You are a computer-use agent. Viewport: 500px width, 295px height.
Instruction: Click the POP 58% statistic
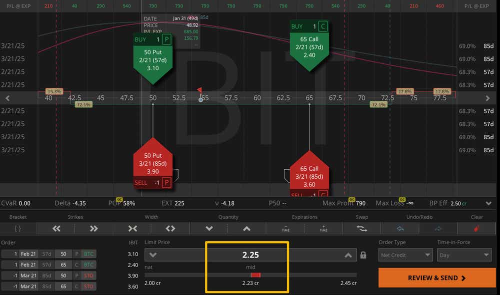pyautogui.click(x=122, y=203)
